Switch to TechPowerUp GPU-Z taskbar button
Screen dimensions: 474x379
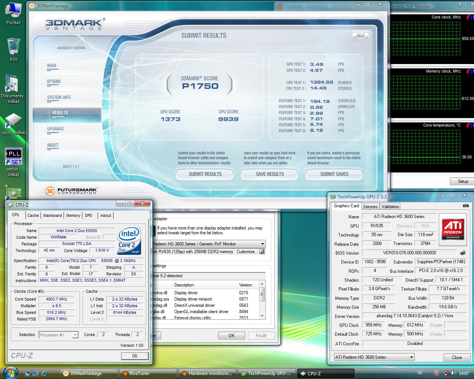(266, 373)
